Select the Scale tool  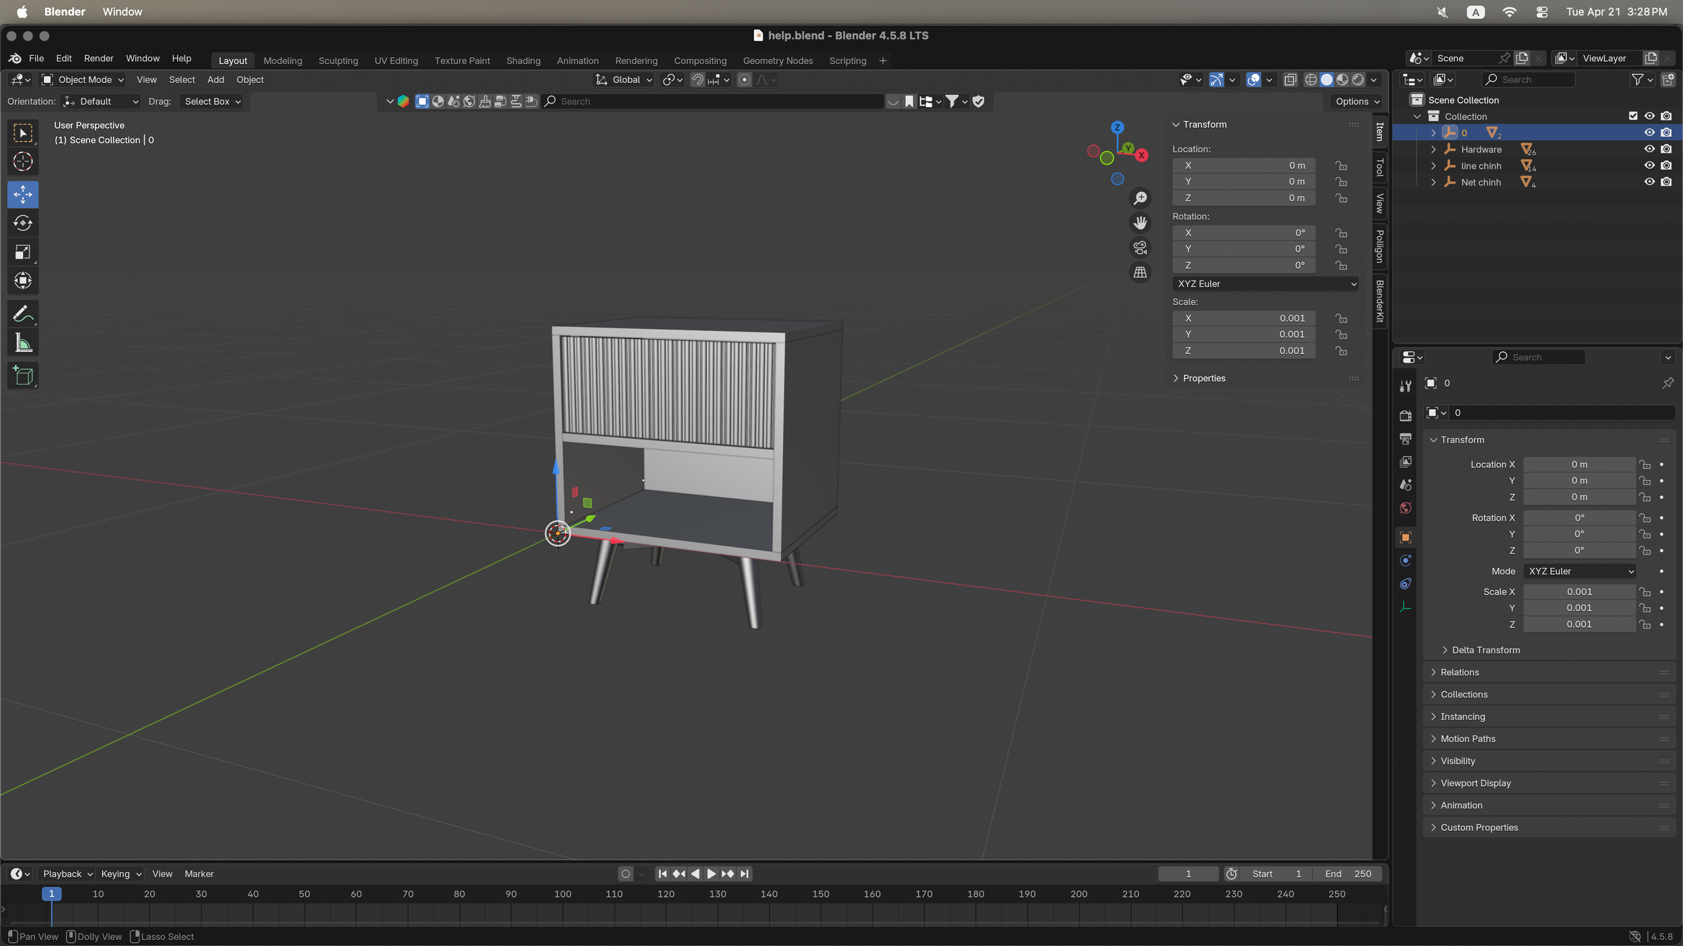coord(23,252)
